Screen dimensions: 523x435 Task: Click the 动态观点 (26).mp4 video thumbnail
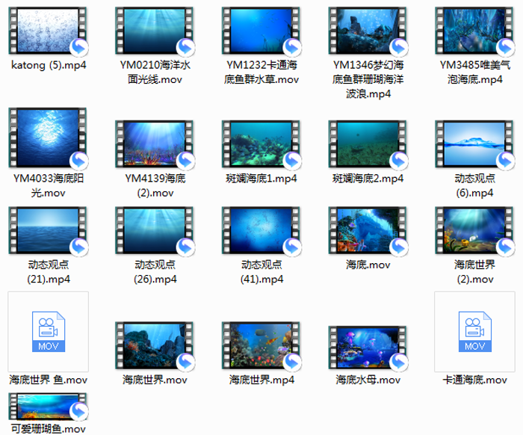[155, 230]
